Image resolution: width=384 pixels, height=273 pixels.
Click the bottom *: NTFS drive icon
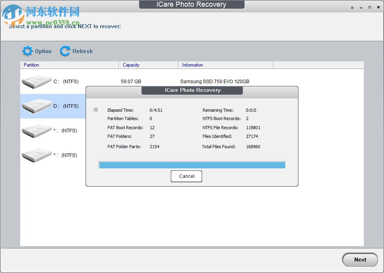tap(36, 155)
